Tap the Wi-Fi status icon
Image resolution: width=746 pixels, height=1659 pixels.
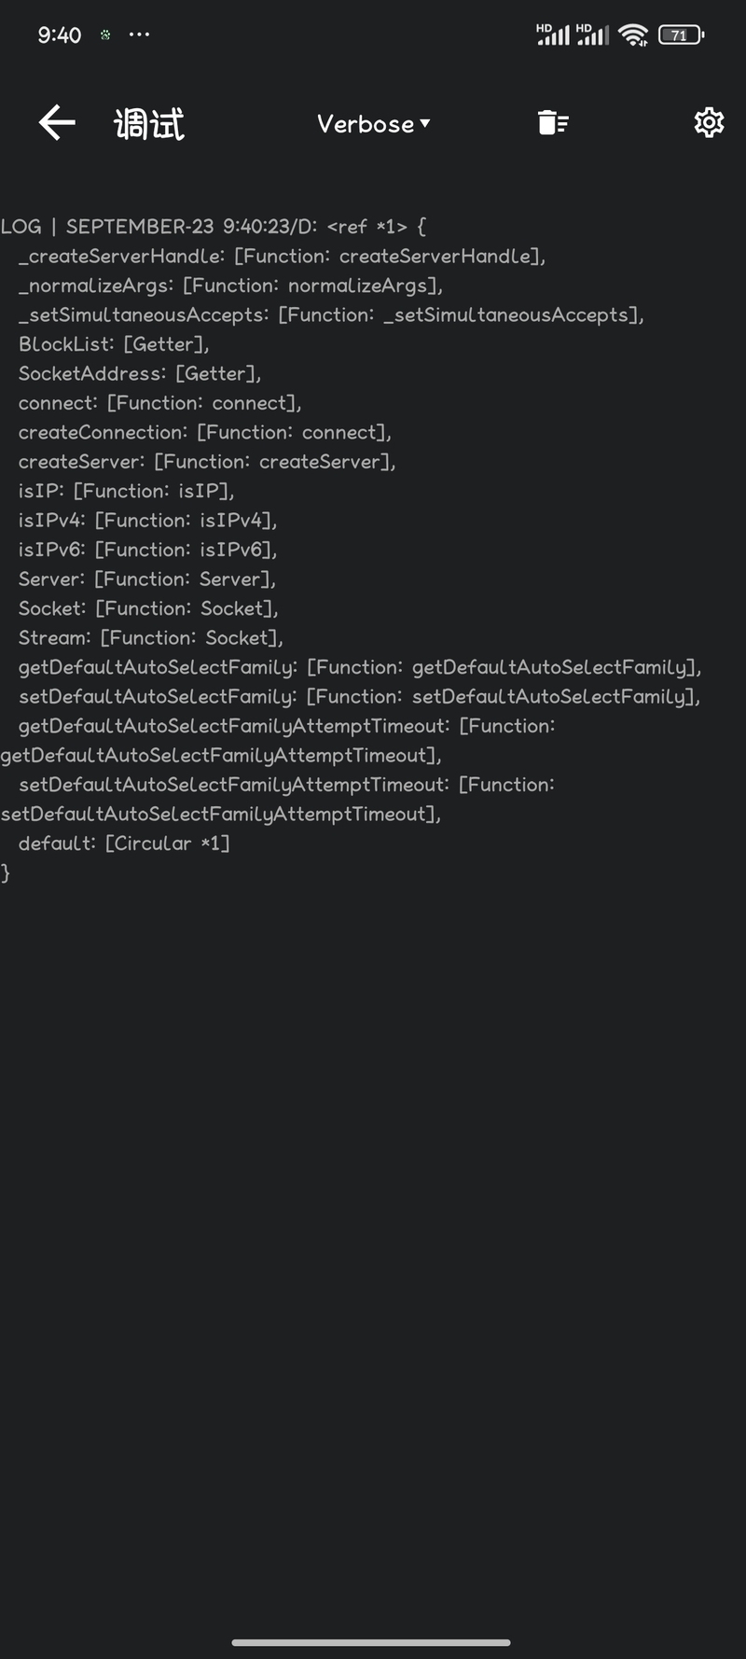[x=633, y=35]
